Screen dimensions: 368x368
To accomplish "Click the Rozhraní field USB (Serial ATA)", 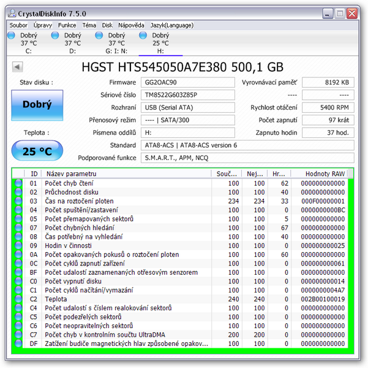I will tap(188, 107).
